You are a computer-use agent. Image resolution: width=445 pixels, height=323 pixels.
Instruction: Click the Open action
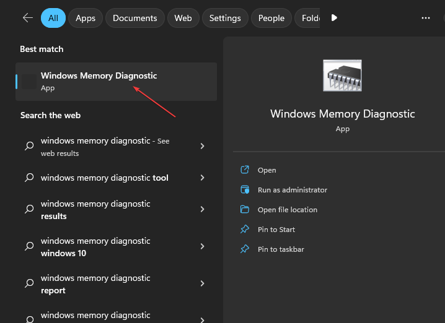[x=267, y=170]
